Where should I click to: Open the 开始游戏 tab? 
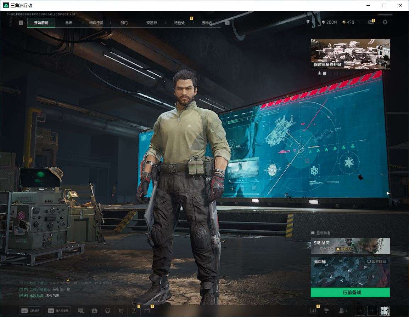pyautogui.click(x=41, y=23)
